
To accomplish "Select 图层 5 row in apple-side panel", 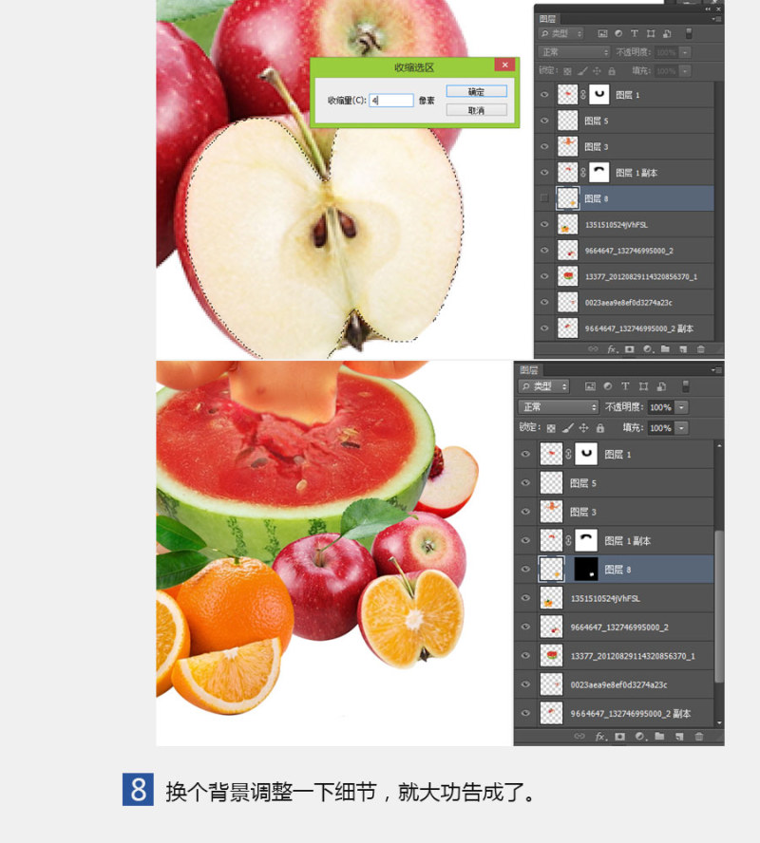I will pos(624,121).
